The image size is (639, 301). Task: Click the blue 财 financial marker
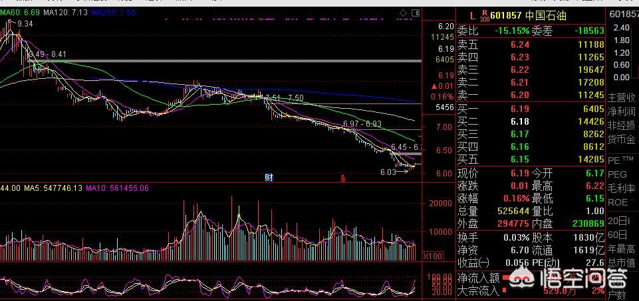pyautogui.click(x=269, y=177)
